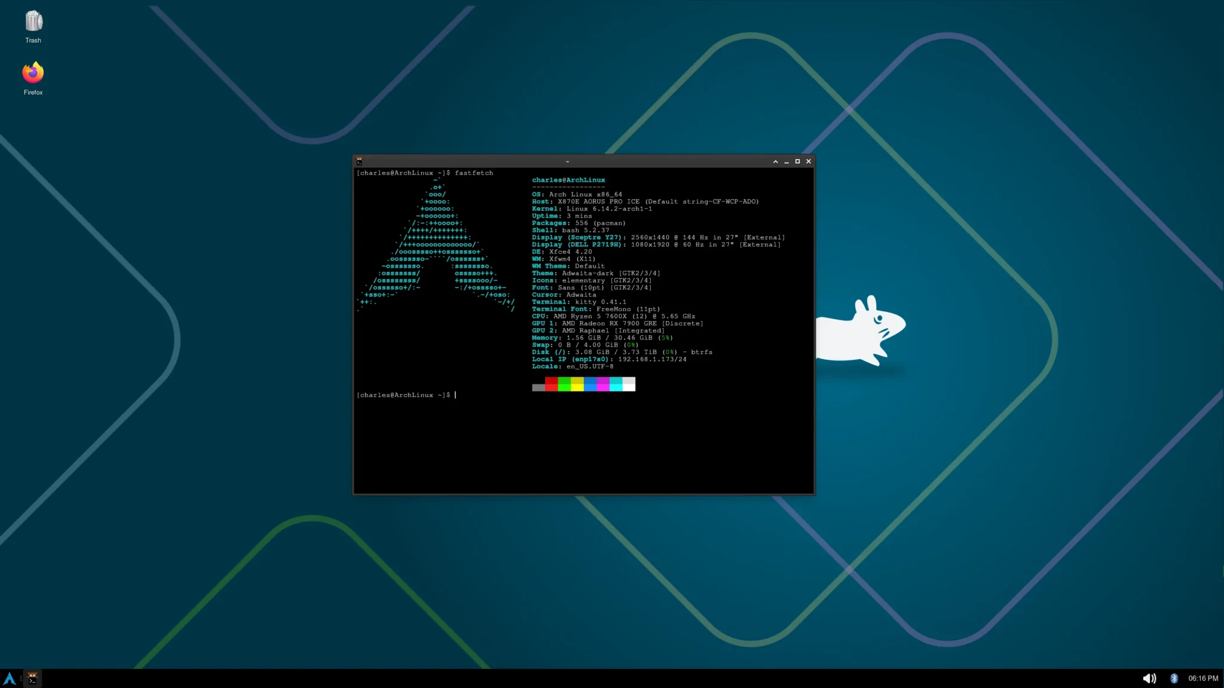This screenshot has height=688, width=1224.
Task: Click the 'Shell: bash 5.2.37' line
Action: click(571, 230)
